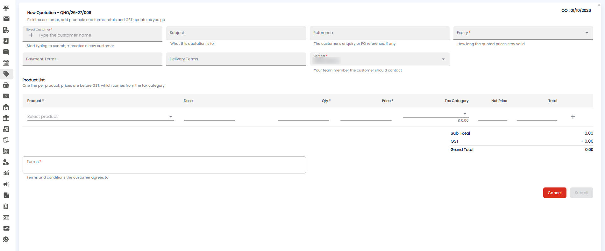Click the Total field in the product row
Viewport: 605px width, 251px height.
[x=537, y=117]
